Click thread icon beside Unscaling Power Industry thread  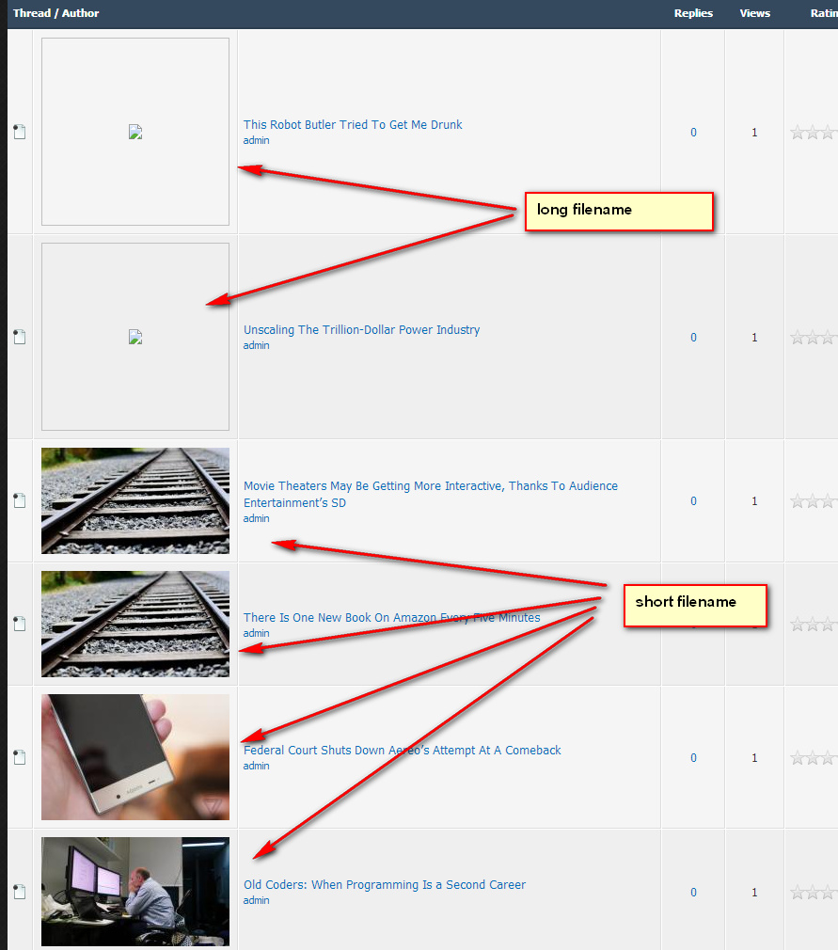click(x=19, y=338)
